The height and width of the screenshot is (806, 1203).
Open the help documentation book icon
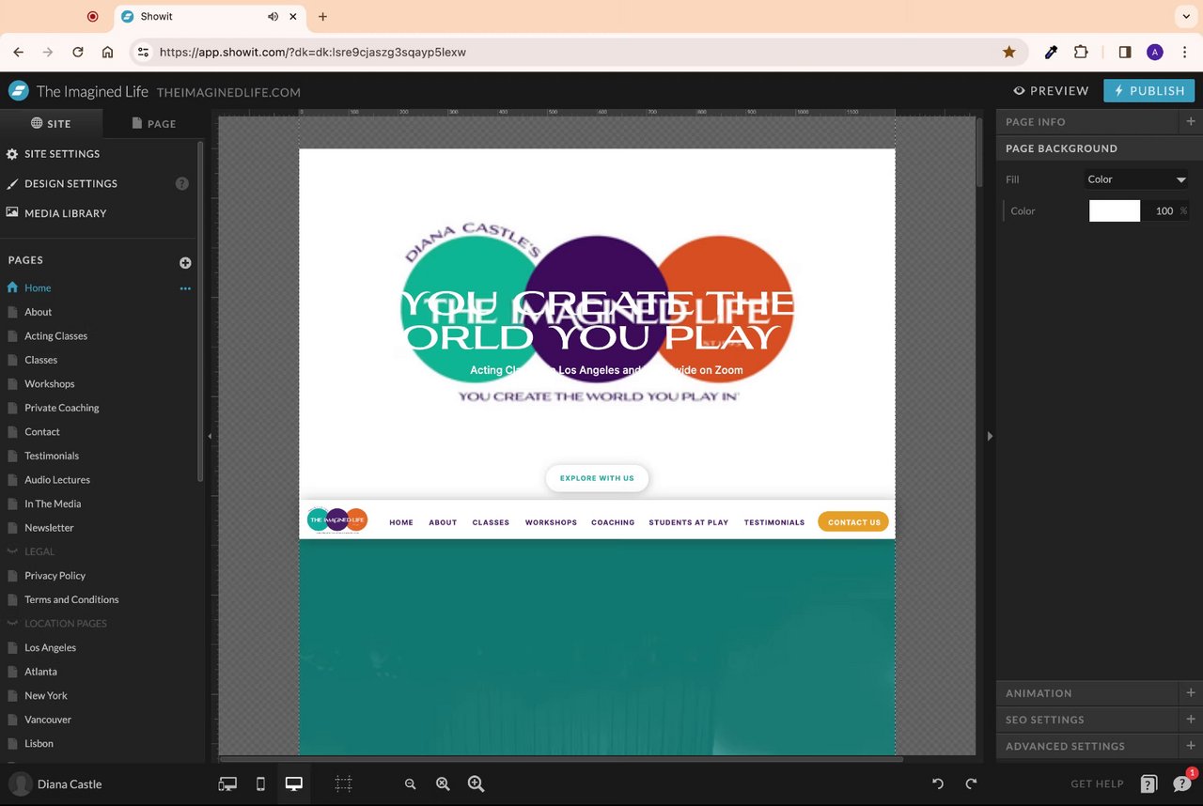[1148, 784]
